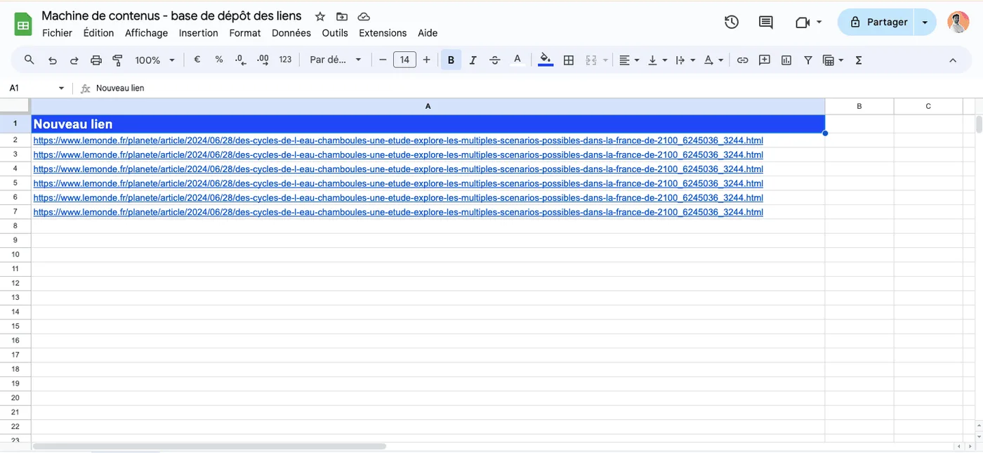The image size is (983, 453).
Task: Open the Google Sheets home icon
Action: (x=23, y=25)
